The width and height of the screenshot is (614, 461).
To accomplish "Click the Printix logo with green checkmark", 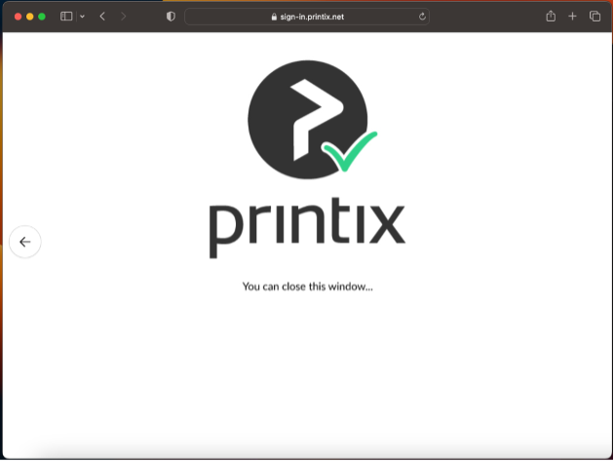I will click(312, 120).
